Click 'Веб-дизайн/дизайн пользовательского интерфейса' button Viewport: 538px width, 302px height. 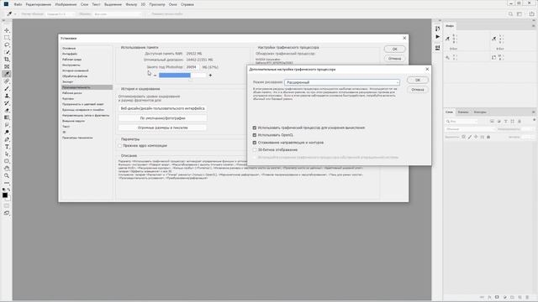pos(162,108)
